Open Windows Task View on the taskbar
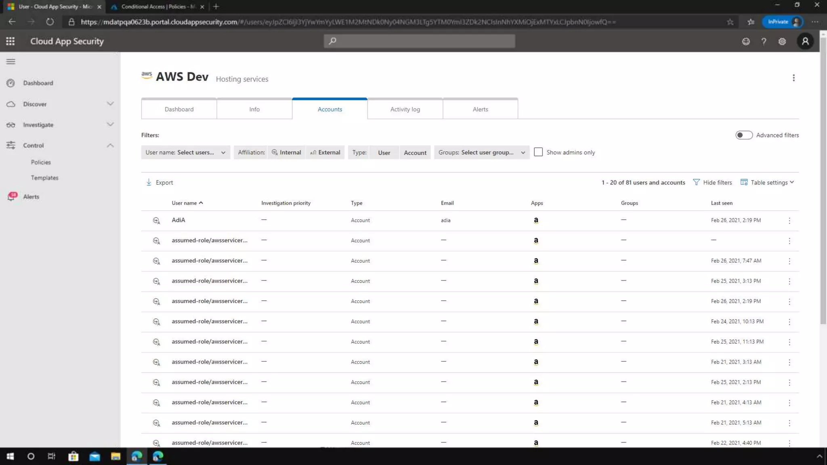 coord(52,456)
